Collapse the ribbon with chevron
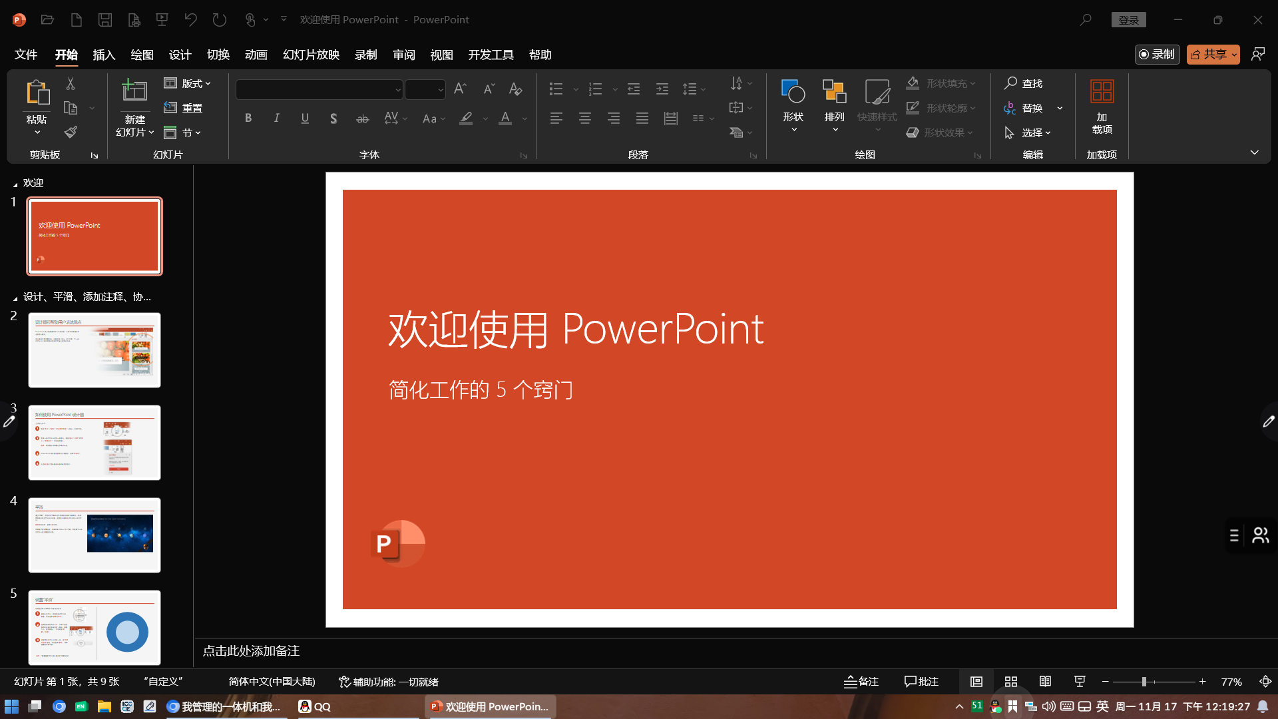 1254,152
